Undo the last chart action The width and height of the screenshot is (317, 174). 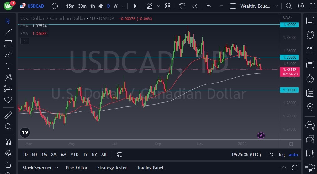click(x=209, y=6)
